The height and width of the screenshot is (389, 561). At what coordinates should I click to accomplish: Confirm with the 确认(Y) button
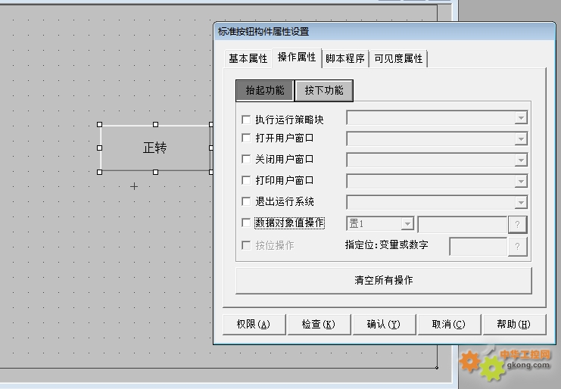[384, 324]
